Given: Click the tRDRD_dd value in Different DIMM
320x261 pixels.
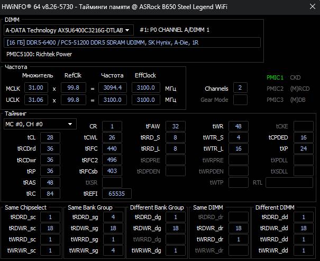Looking at the screenshot, I should (x=303, y=217).
